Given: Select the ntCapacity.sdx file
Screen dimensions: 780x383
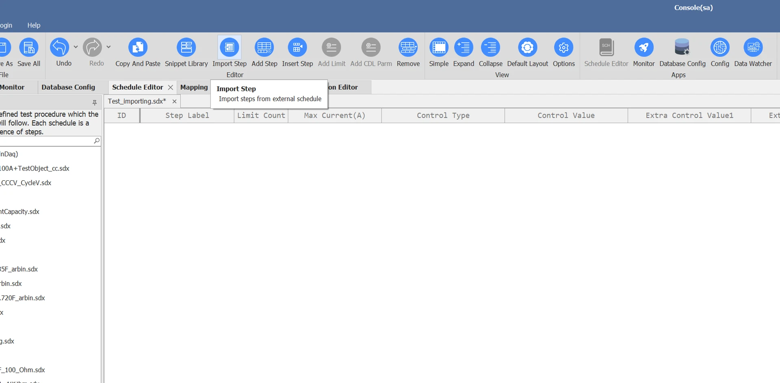Looking at the screenshot, I should [x=19, y=212].
